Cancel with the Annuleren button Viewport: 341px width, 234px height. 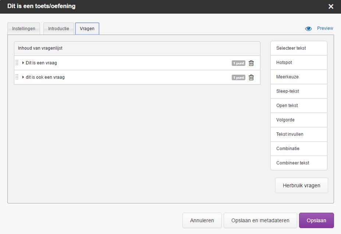pyautogui.click(x=202, y=220)
